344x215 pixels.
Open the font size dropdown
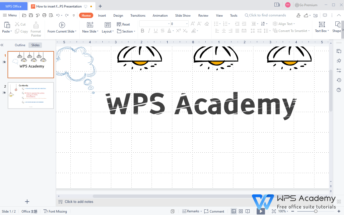(x=187, y=24)
